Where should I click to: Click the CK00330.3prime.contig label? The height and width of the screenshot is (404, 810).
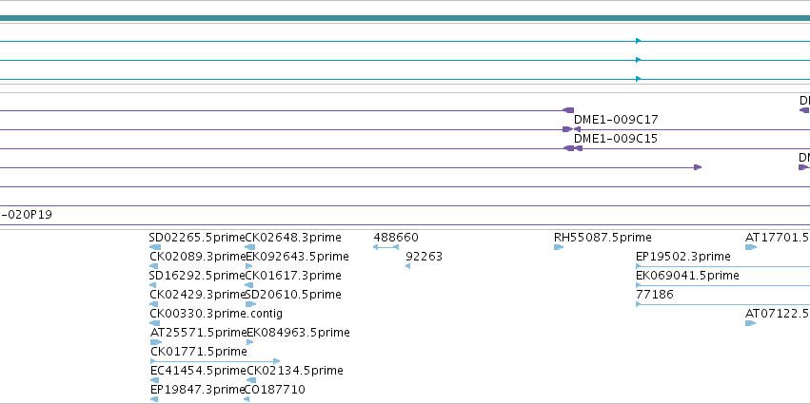(216, 315)
